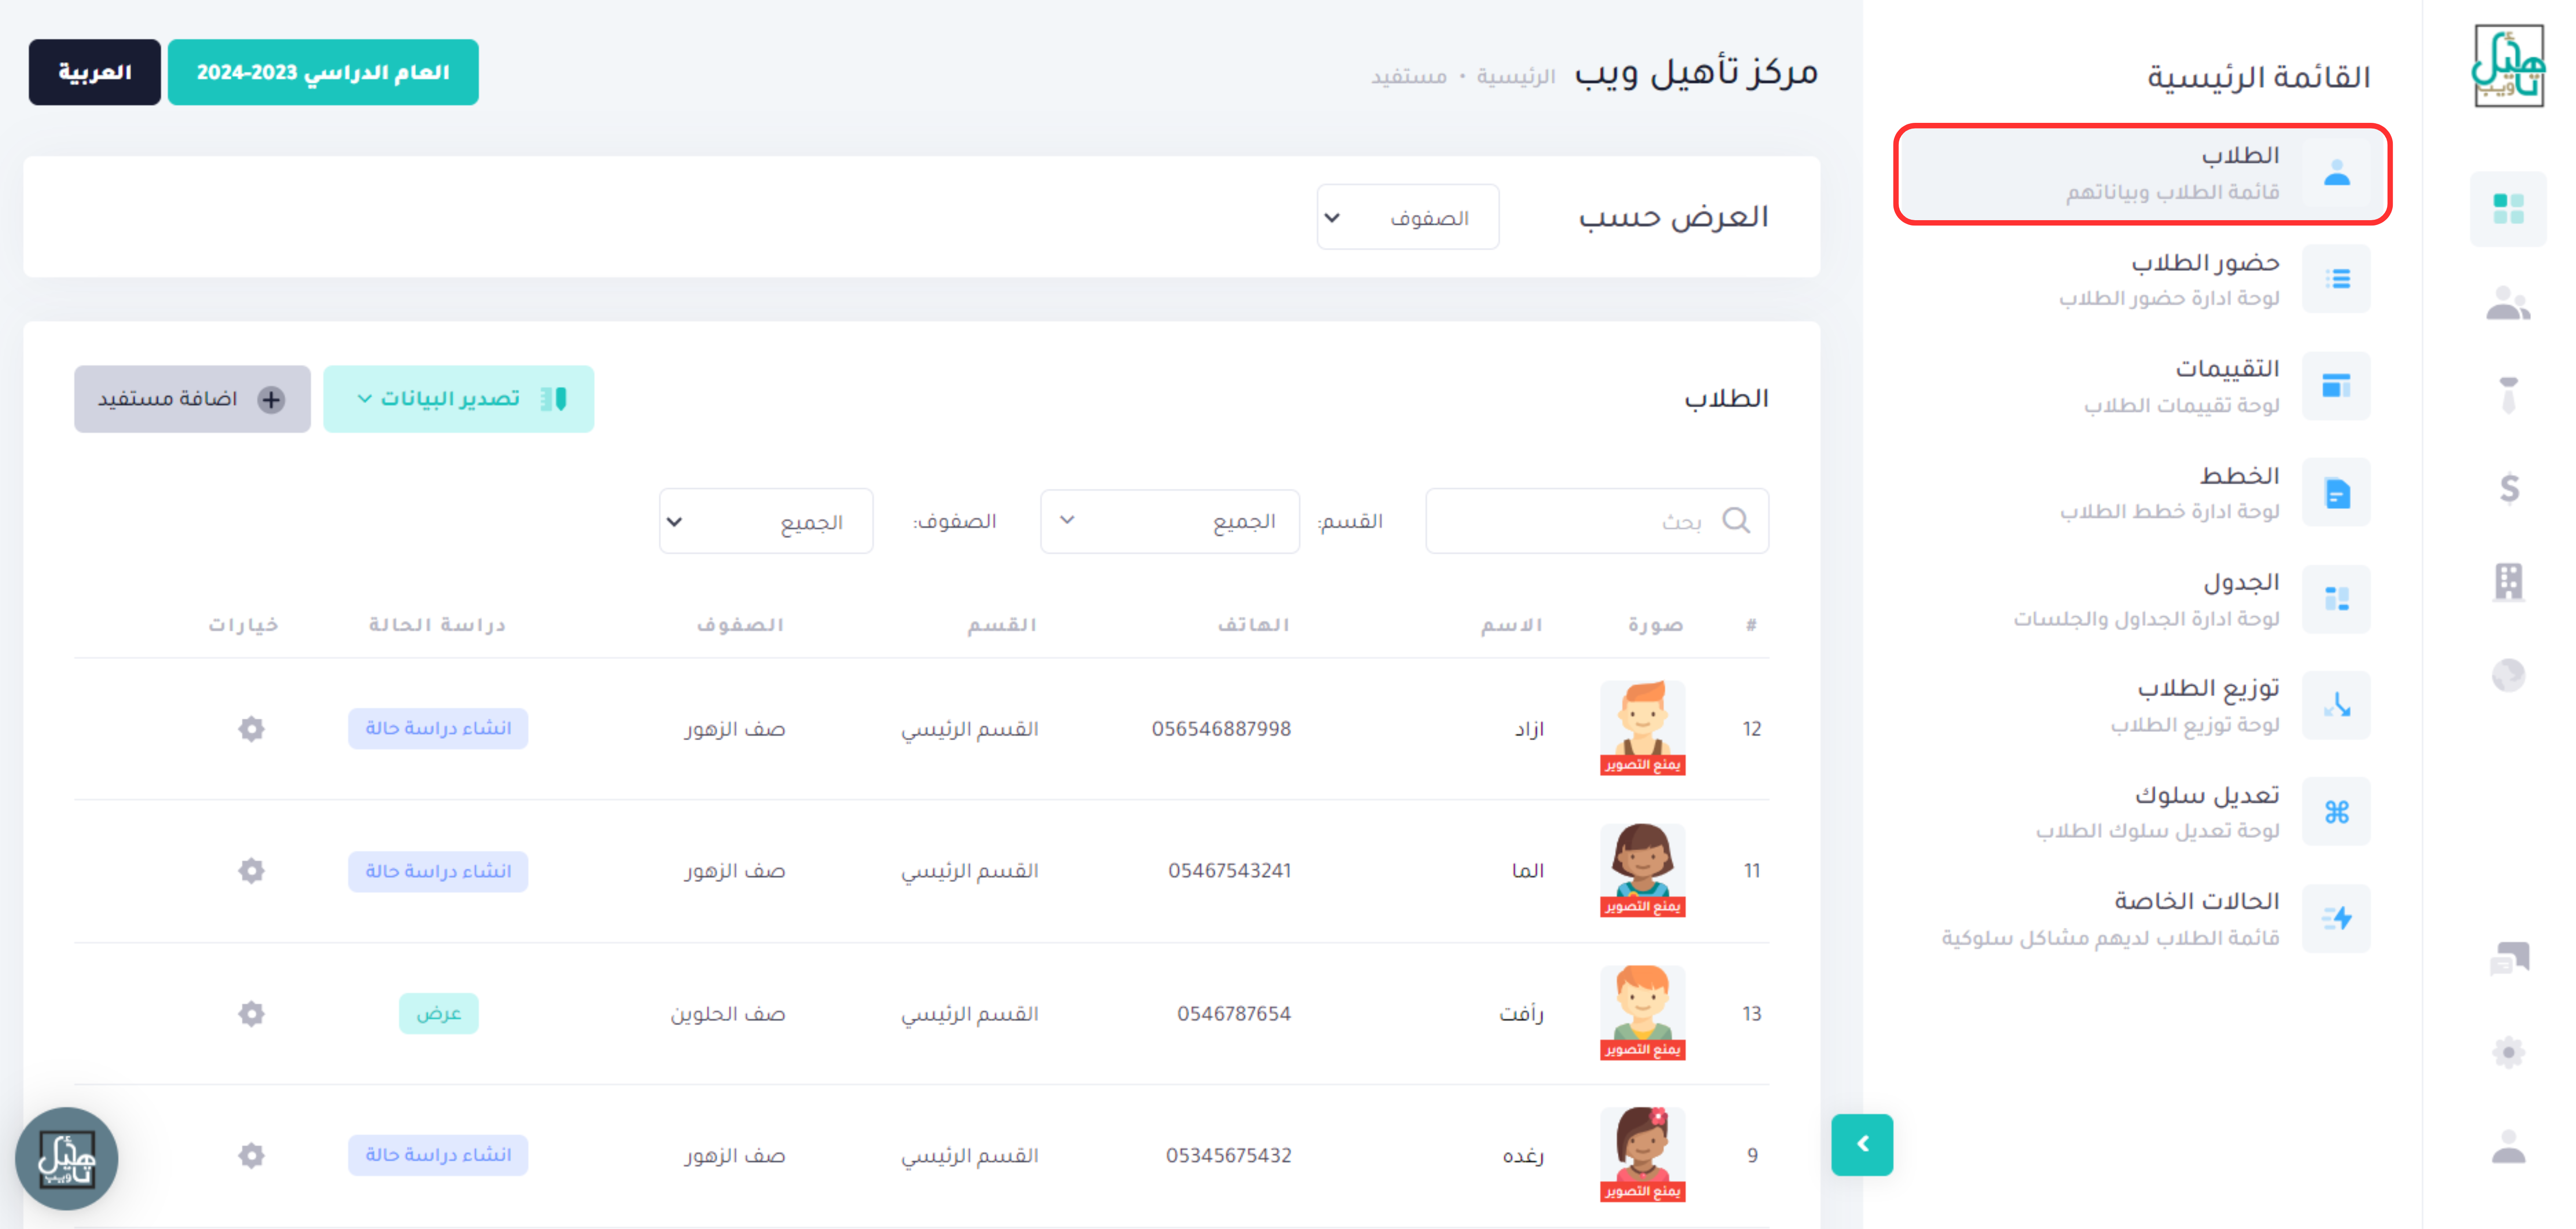This screenshot has width=2576, height=1229.
Task: Click photo thumbnail of student ازاد
Action: [1642, 728]
